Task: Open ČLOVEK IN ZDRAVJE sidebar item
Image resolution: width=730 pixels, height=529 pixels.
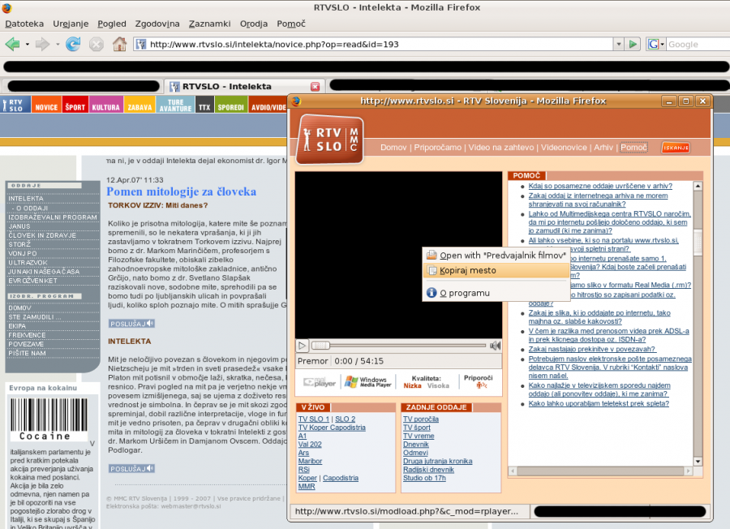Action: (42, 235)
